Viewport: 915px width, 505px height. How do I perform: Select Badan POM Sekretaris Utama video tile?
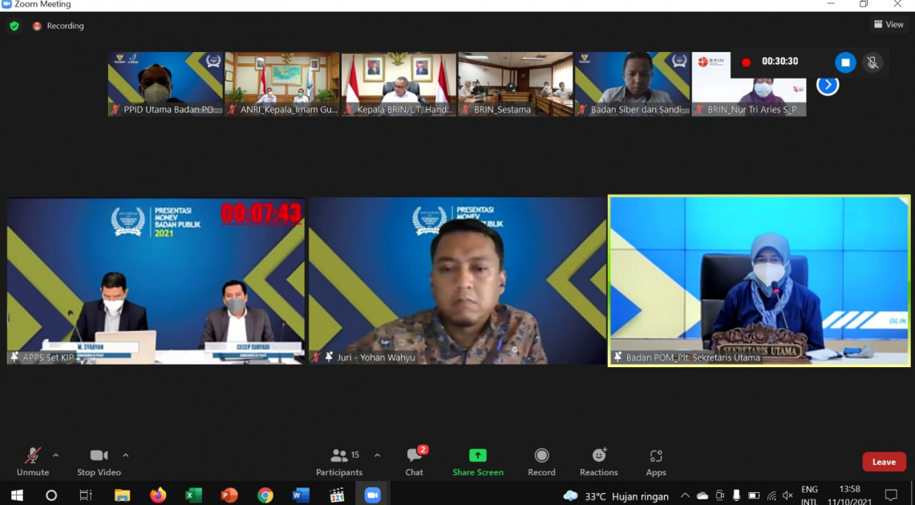(759, 281)
